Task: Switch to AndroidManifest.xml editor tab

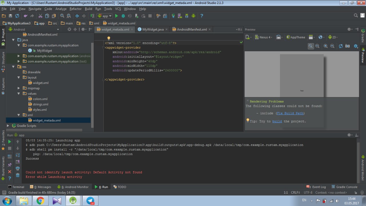Action: 192,30
